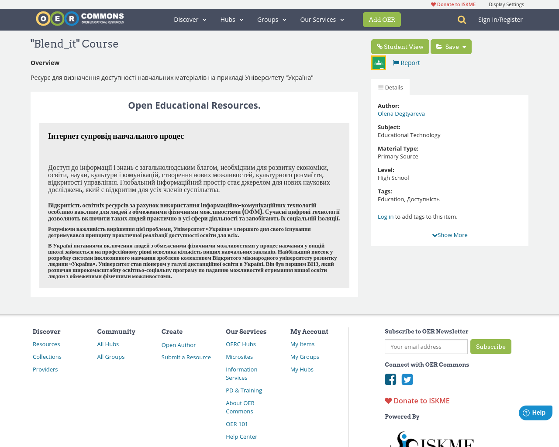This screenshot has width=559, height=447.
Task: Open OER Commons Twitter page
Action: [407, 379]
